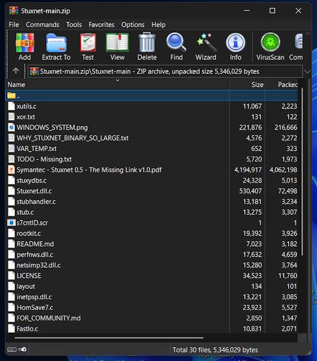Image resolution: width=317 pixels, height=361 pixels.
Task: Click the disk drive status bar icon
Action: 12,349
